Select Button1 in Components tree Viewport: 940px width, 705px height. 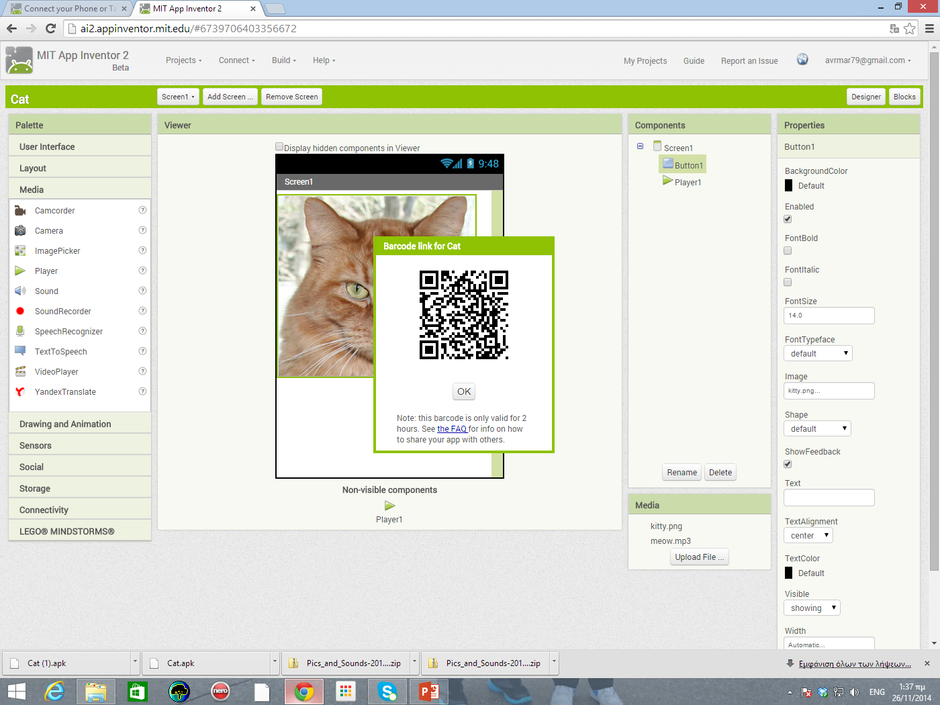(683, 165)
